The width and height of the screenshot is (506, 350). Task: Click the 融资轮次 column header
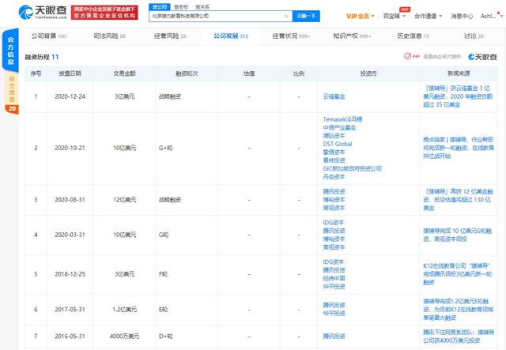(x=187, y=73)
